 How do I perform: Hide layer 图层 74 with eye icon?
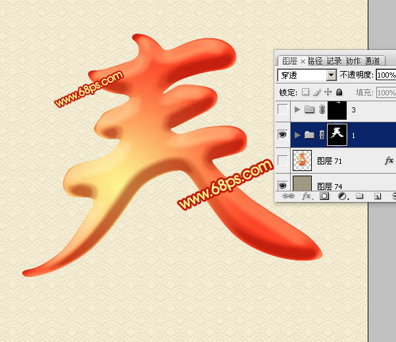click(x=282, y=185)
